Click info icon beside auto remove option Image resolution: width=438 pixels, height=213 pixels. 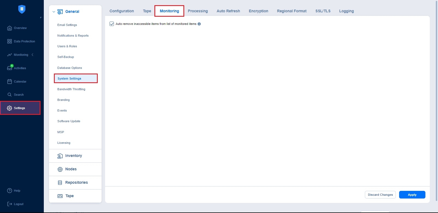(199, 24)
